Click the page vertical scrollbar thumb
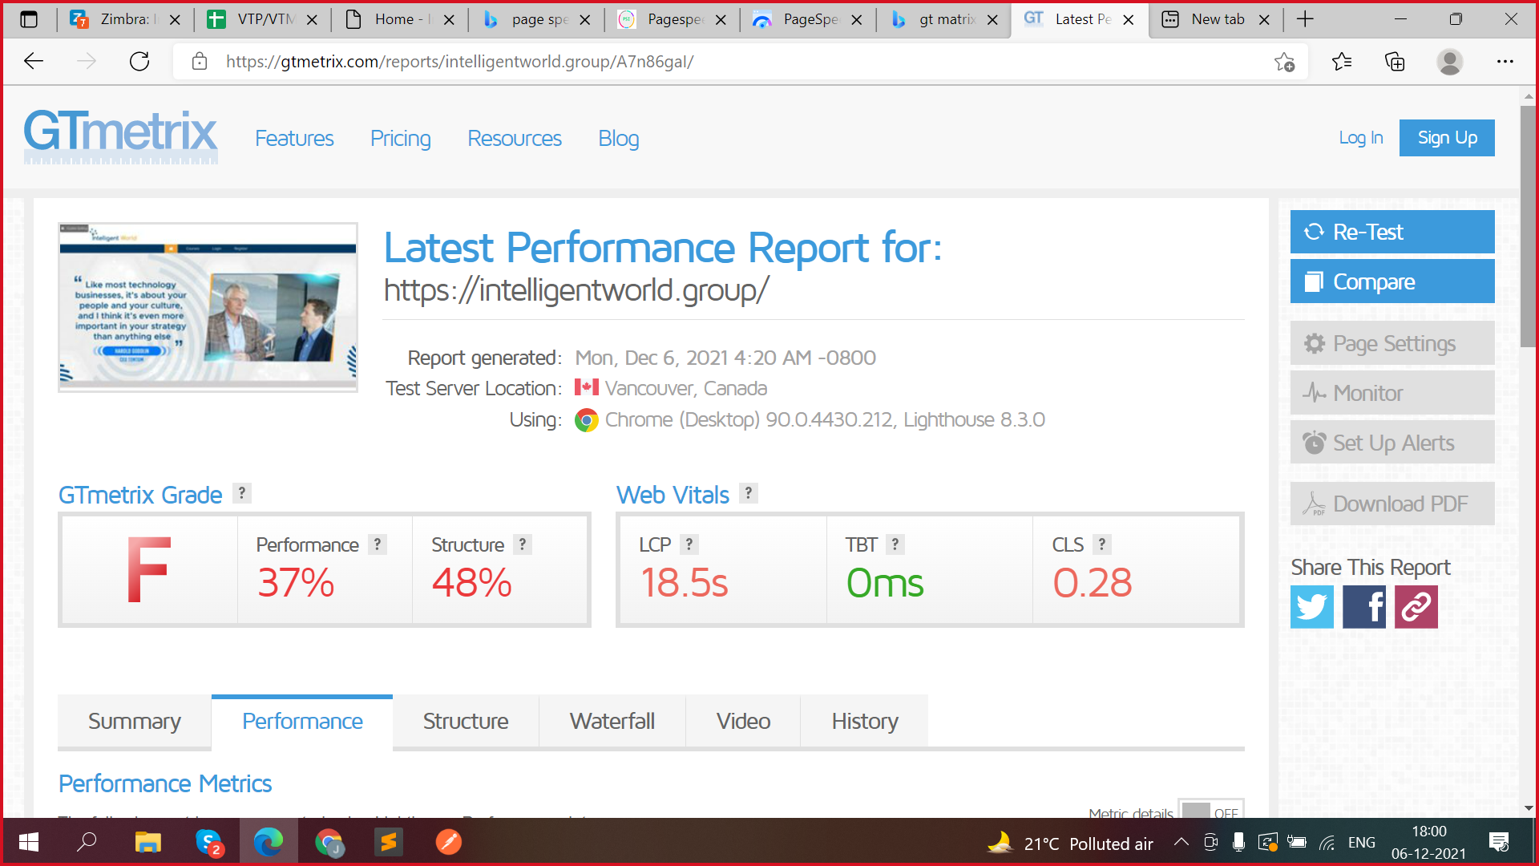Screen dimensions: 1539x866 (x=1528, y=226)
